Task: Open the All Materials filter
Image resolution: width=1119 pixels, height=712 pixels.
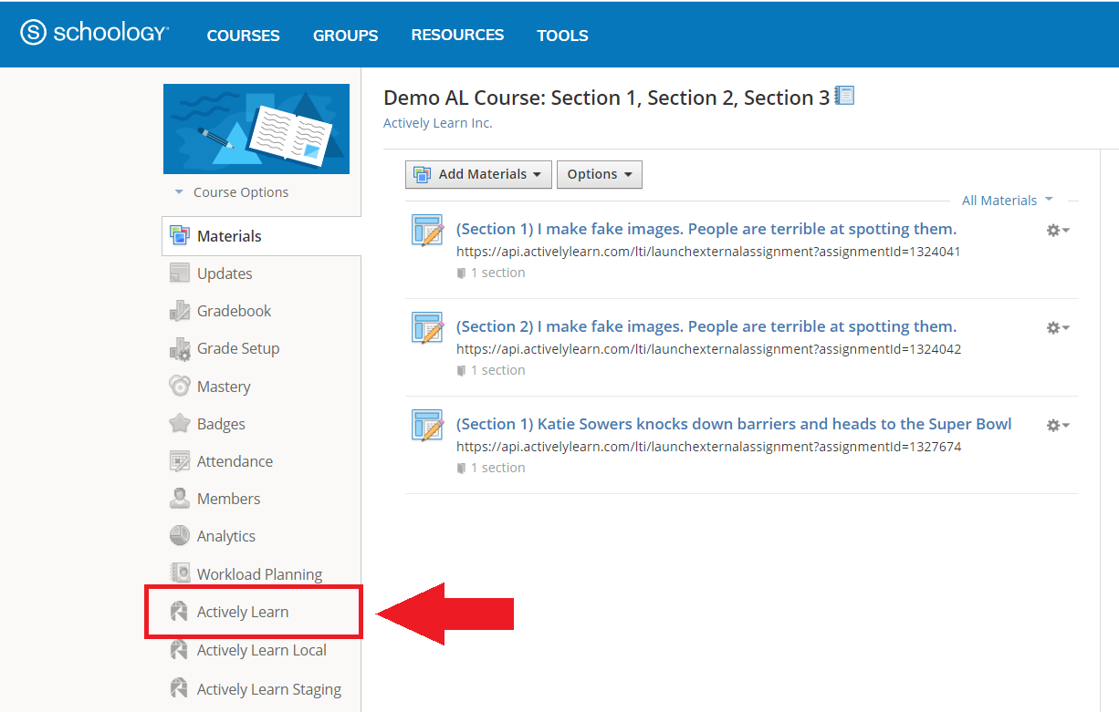Action: point(1007,201)
